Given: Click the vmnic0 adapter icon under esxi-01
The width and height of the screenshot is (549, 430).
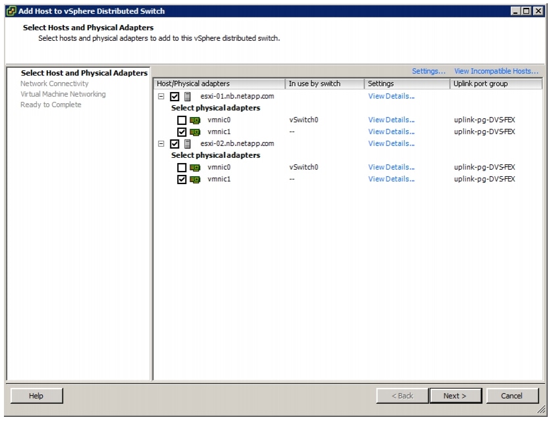Looking at the screenshot, I should point(195,120).
